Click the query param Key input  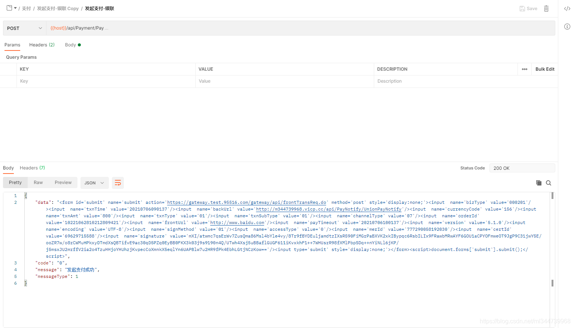tap(106, 81)
